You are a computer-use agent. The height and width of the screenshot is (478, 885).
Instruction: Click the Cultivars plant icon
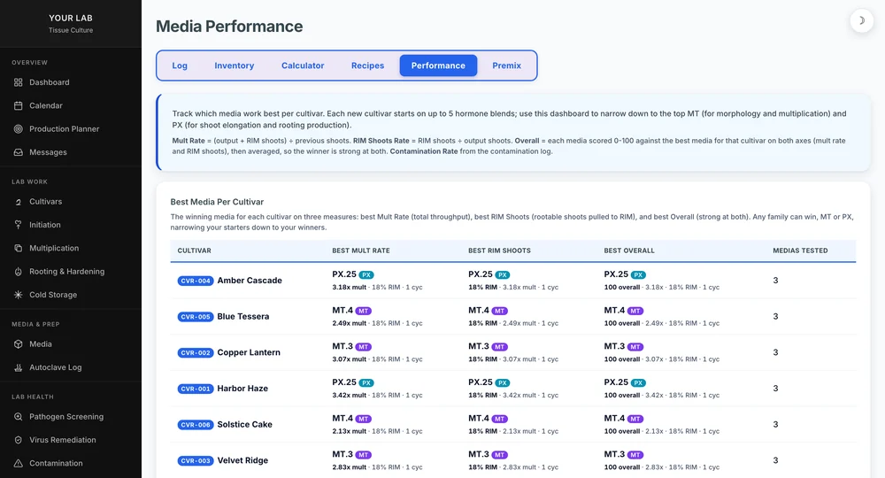(18, 202)
